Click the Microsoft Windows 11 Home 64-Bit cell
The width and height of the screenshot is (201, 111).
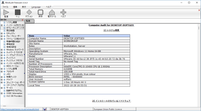pos(96,51)
